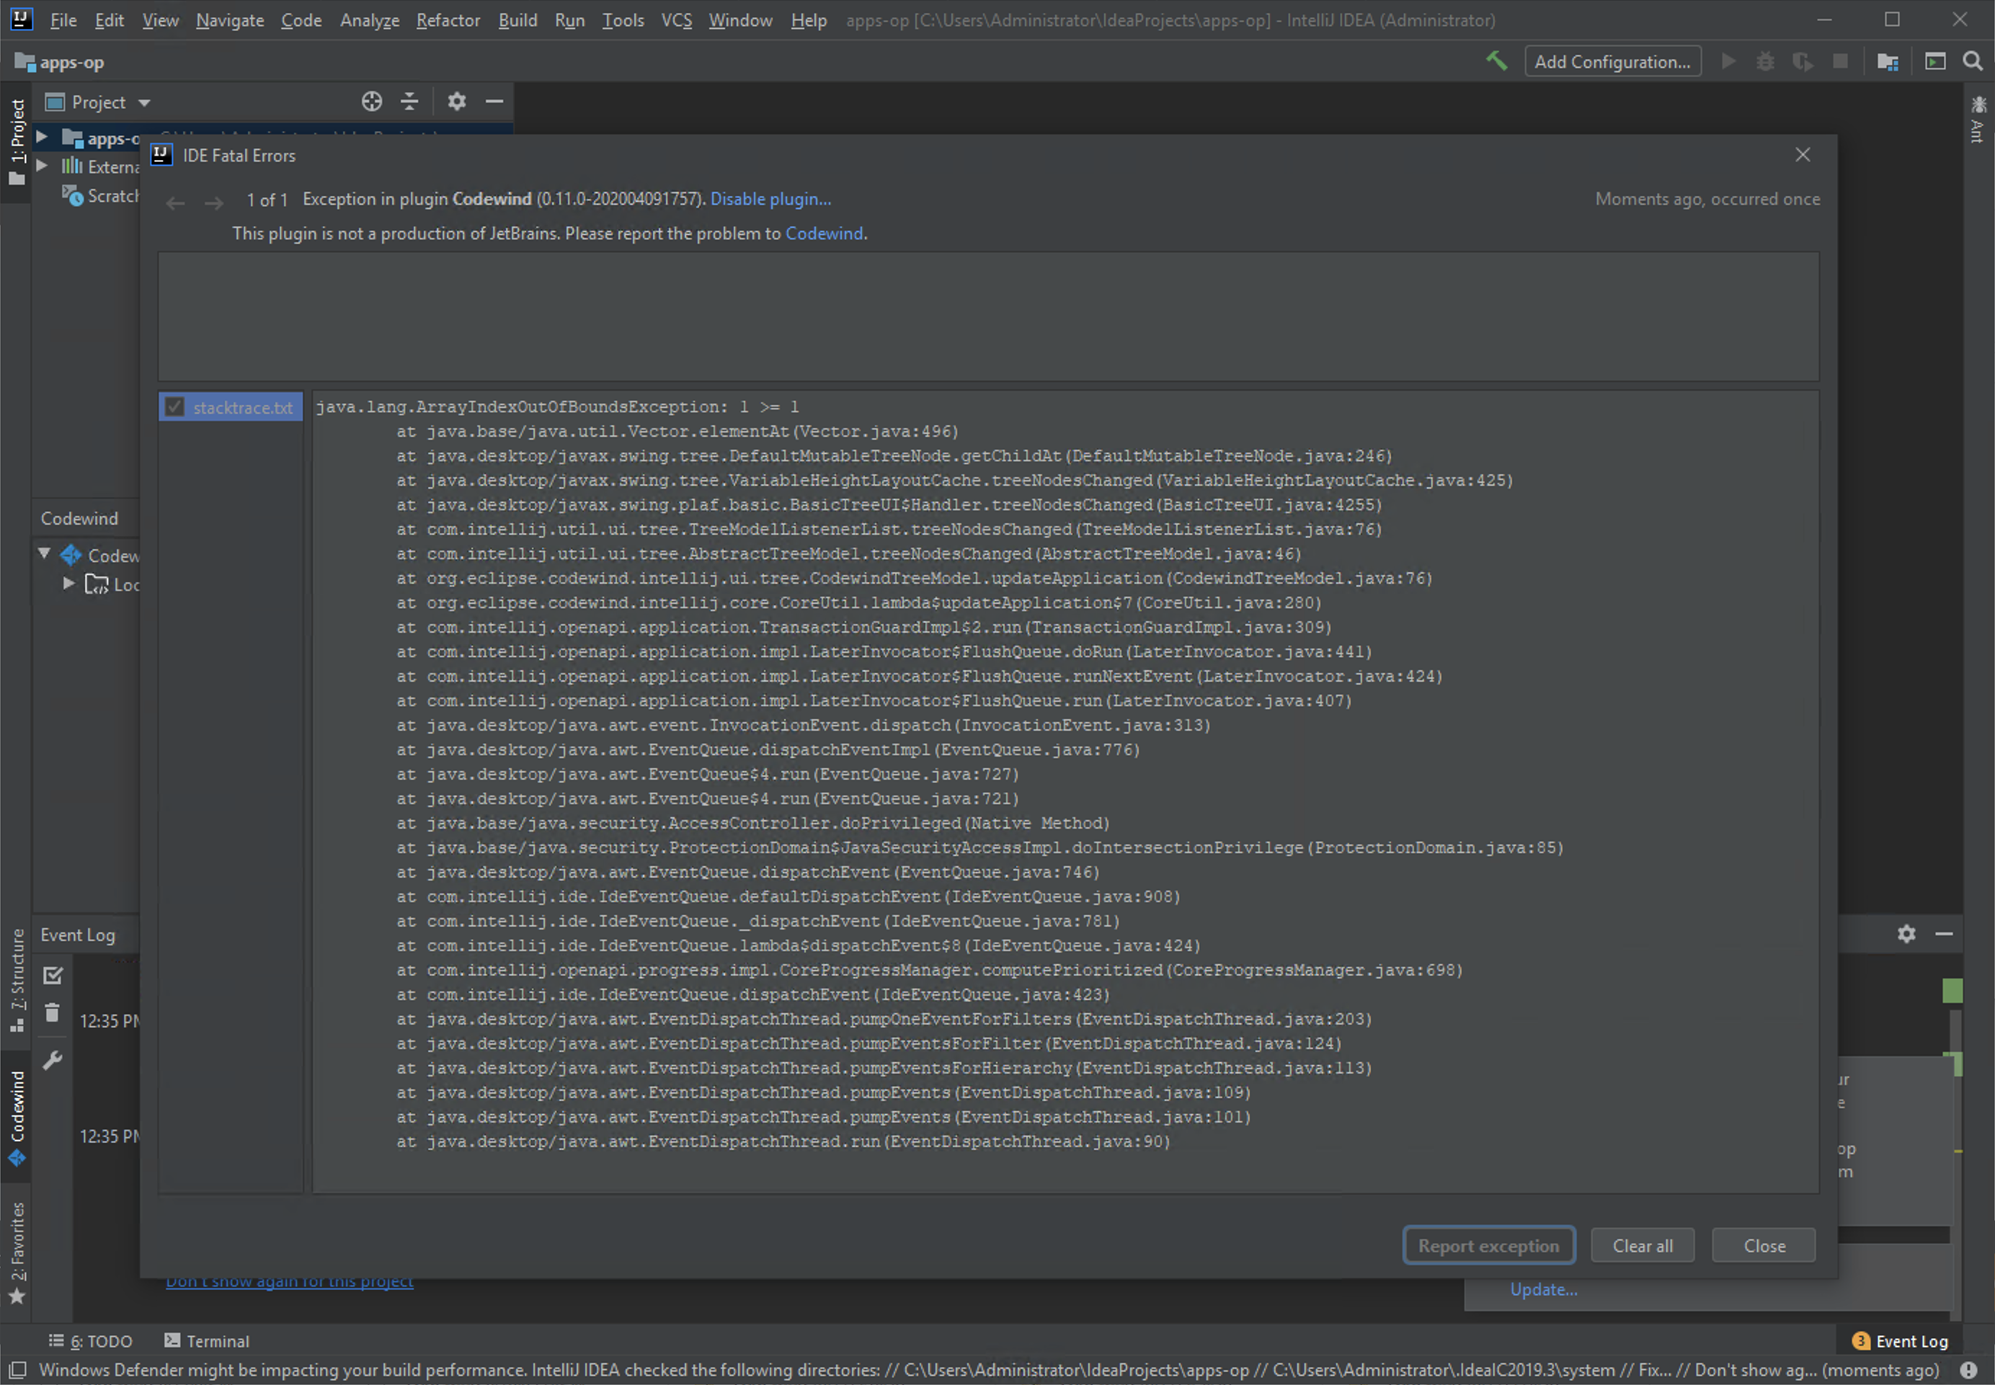Click Mark all as read icon in Event Log
The width and height of the screenshot is (1995, 1385).
[x=53, y=976]
